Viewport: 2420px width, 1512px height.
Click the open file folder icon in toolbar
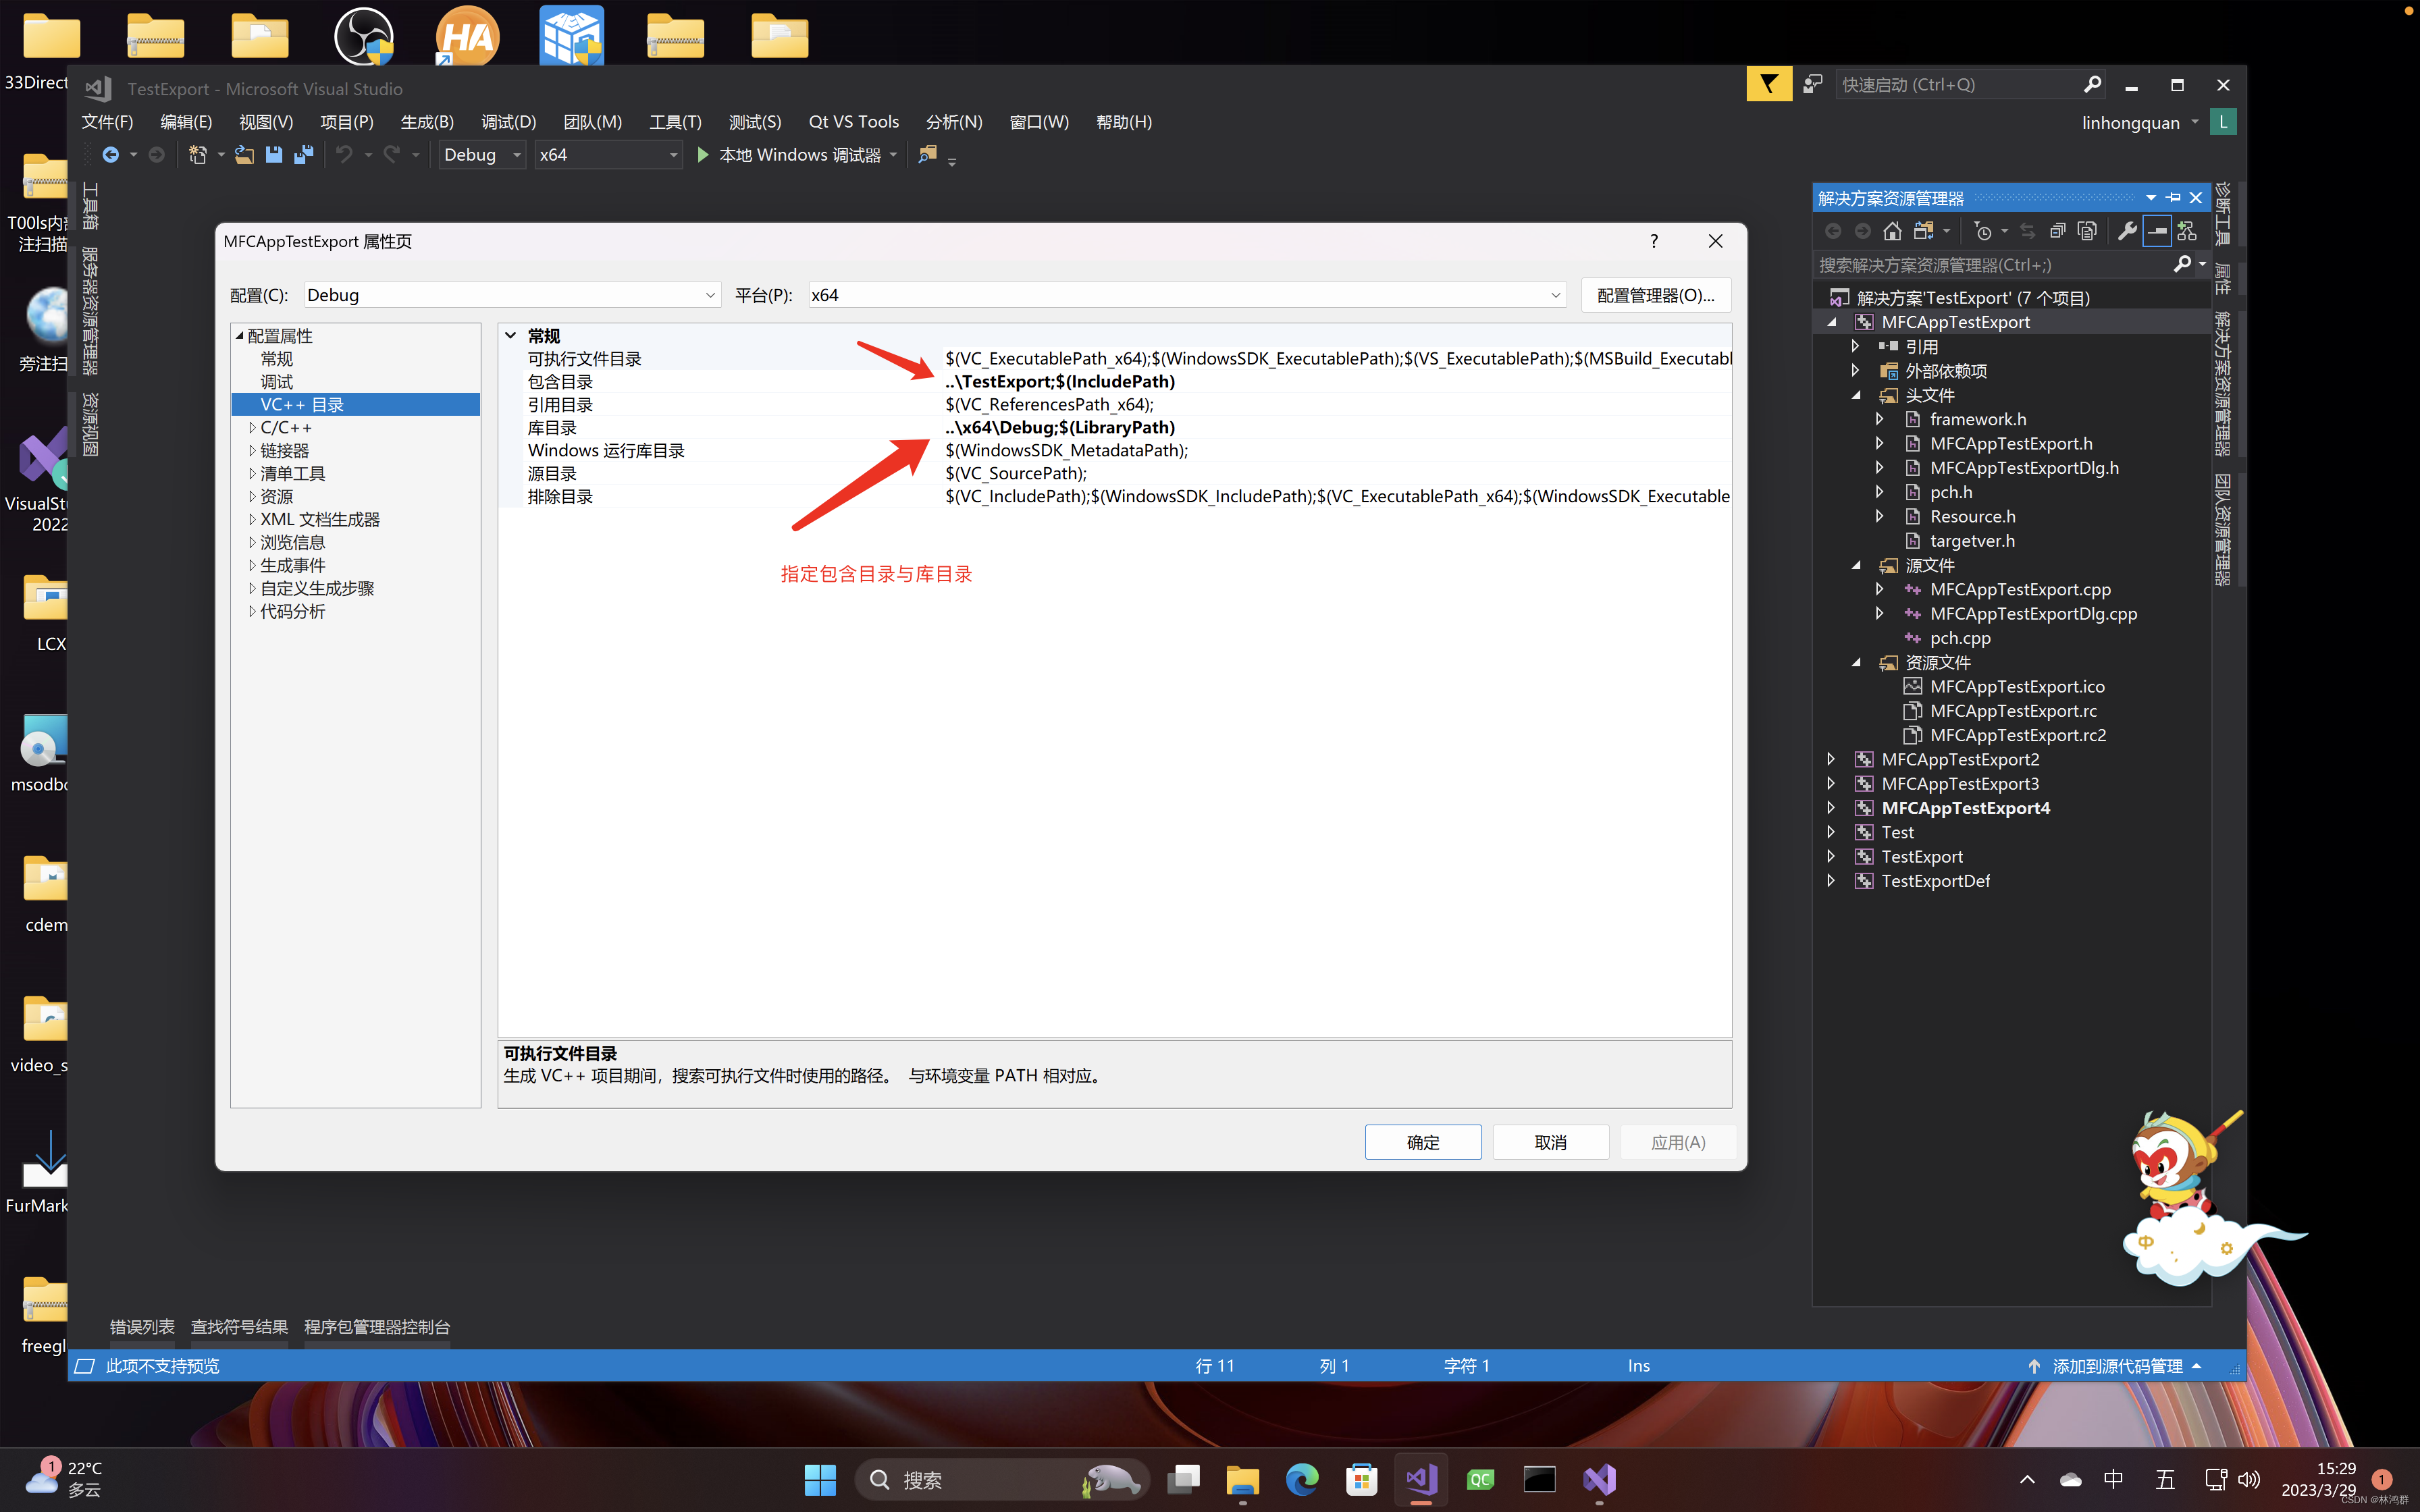244,155
